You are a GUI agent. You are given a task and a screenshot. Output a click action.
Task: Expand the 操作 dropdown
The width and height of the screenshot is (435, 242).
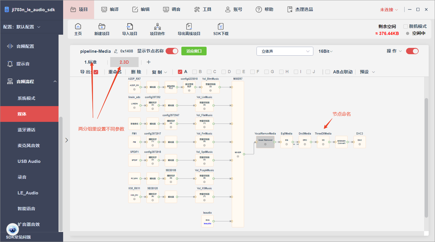tap(394, 51)
